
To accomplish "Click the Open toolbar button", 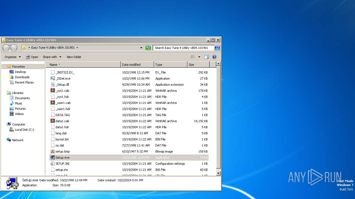I will 32,57.
